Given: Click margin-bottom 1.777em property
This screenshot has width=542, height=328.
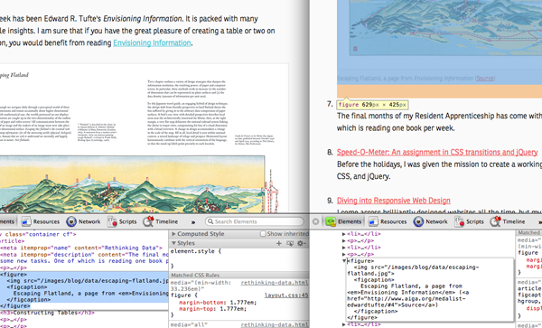Looking at the screenshot, I should pos(218,303).
